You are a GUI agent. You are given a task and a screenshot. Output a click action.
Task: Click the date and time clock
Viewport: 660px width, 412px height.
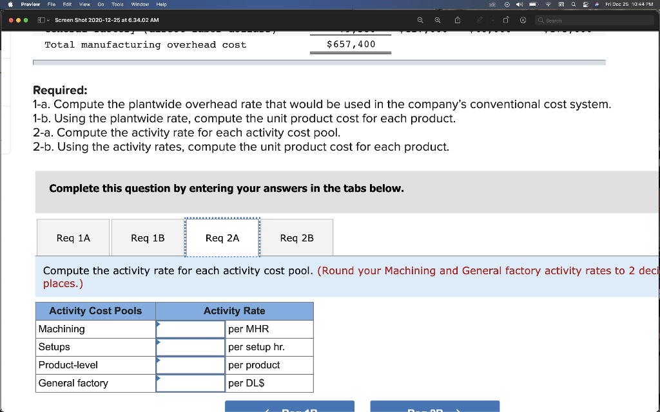click(629, 5)
